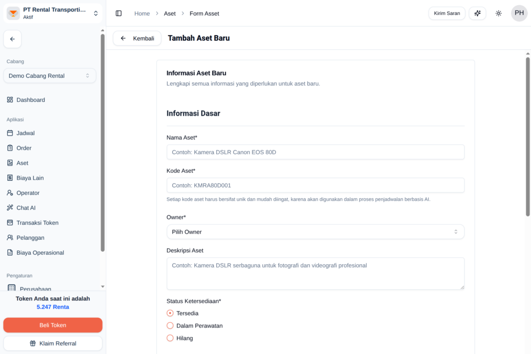Click the Dashboard icon in sidebar

tap(10, 100)
